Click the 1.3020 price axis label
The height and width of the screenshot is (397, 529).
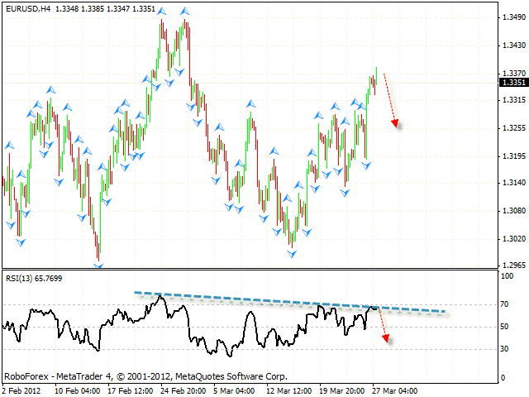(514, 239)
